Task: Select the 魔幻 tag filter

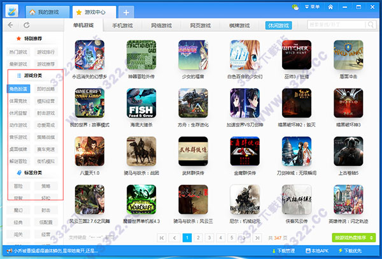Action: point(18,210)
